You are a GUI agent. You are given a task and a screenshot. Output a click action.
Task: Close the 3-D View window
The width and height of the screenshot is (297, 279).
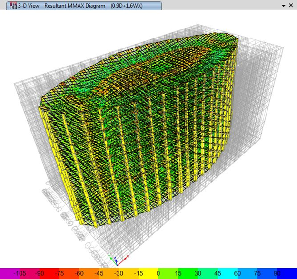(291, 6)
